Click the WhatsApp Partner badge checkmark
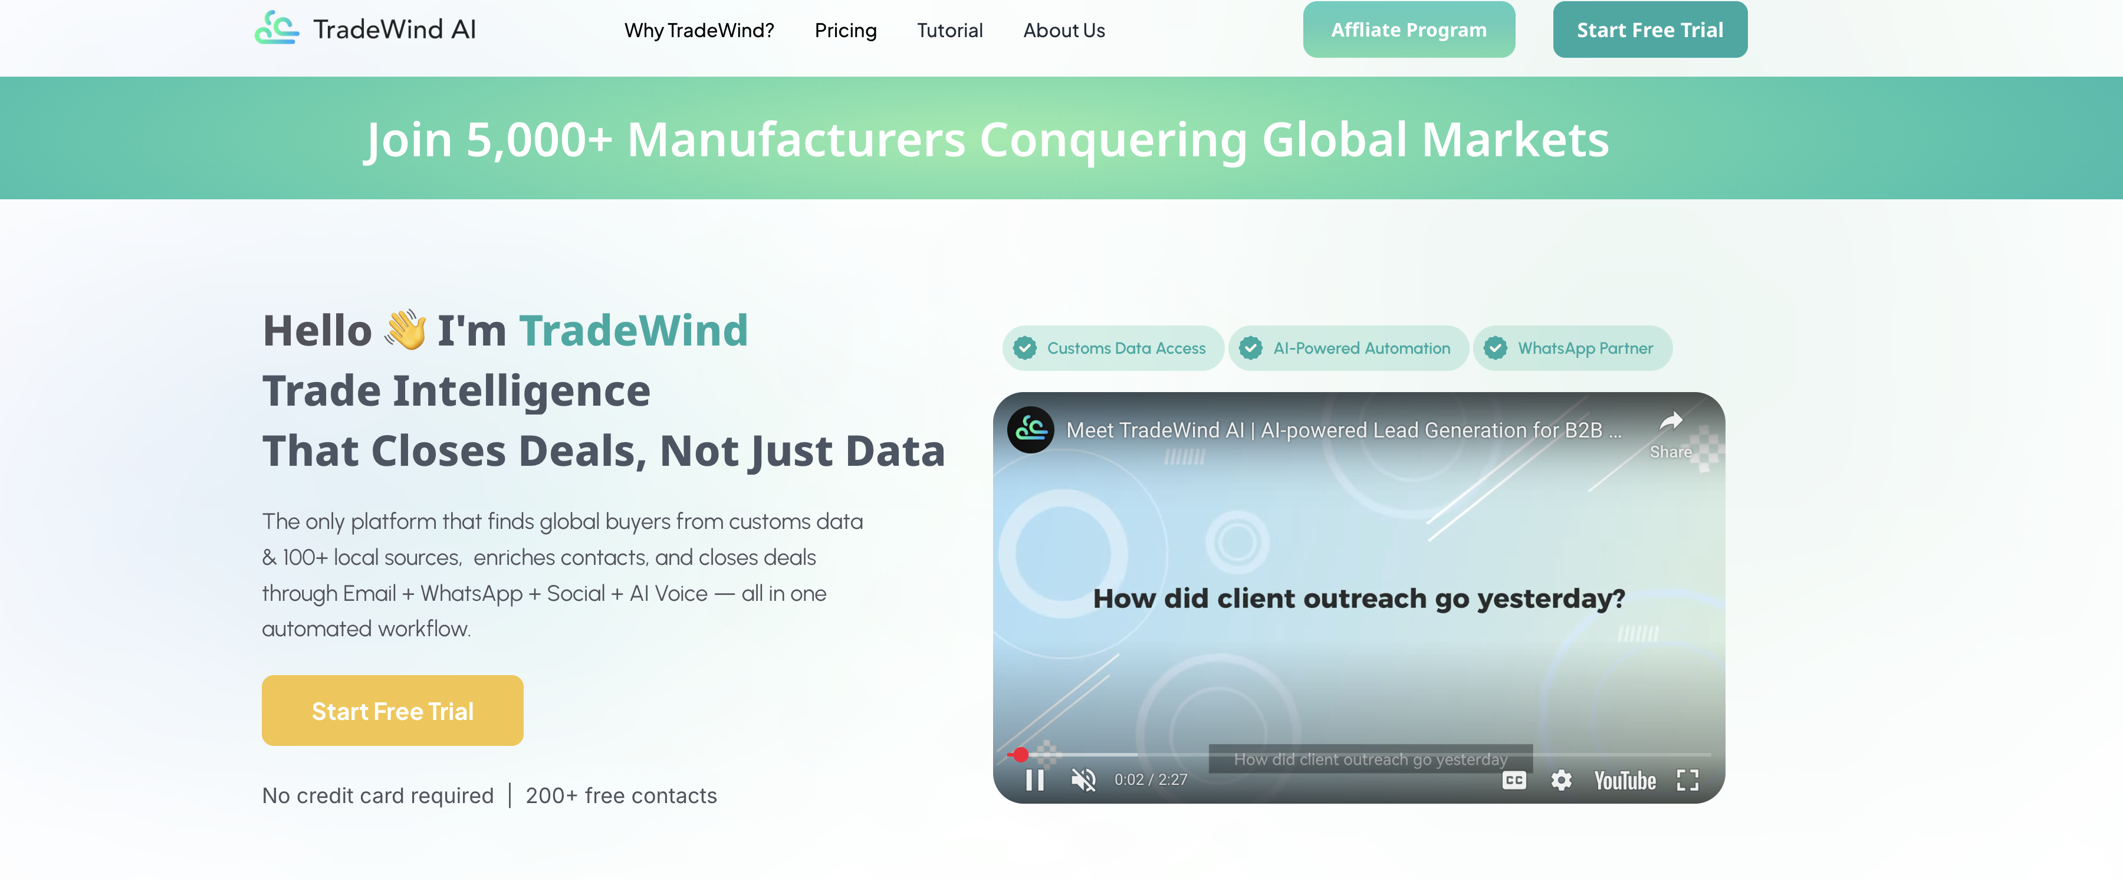The height and width of the screenshot is (888, 2123). [x=1497, y=348]
